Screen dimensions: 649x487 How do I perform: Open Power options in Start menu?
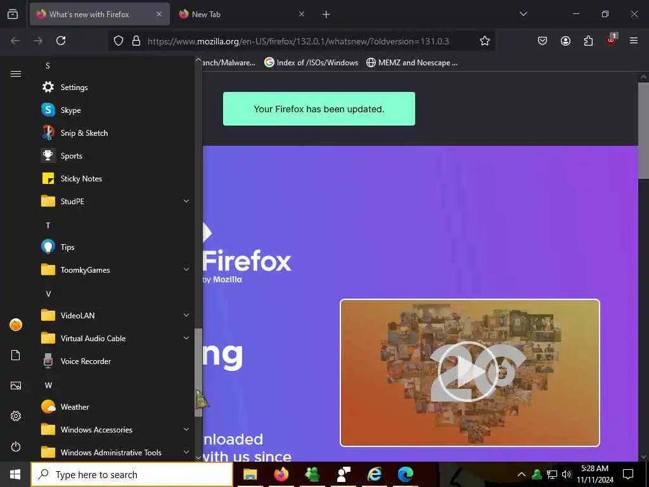pyautogui.click(x=16, y=446)
